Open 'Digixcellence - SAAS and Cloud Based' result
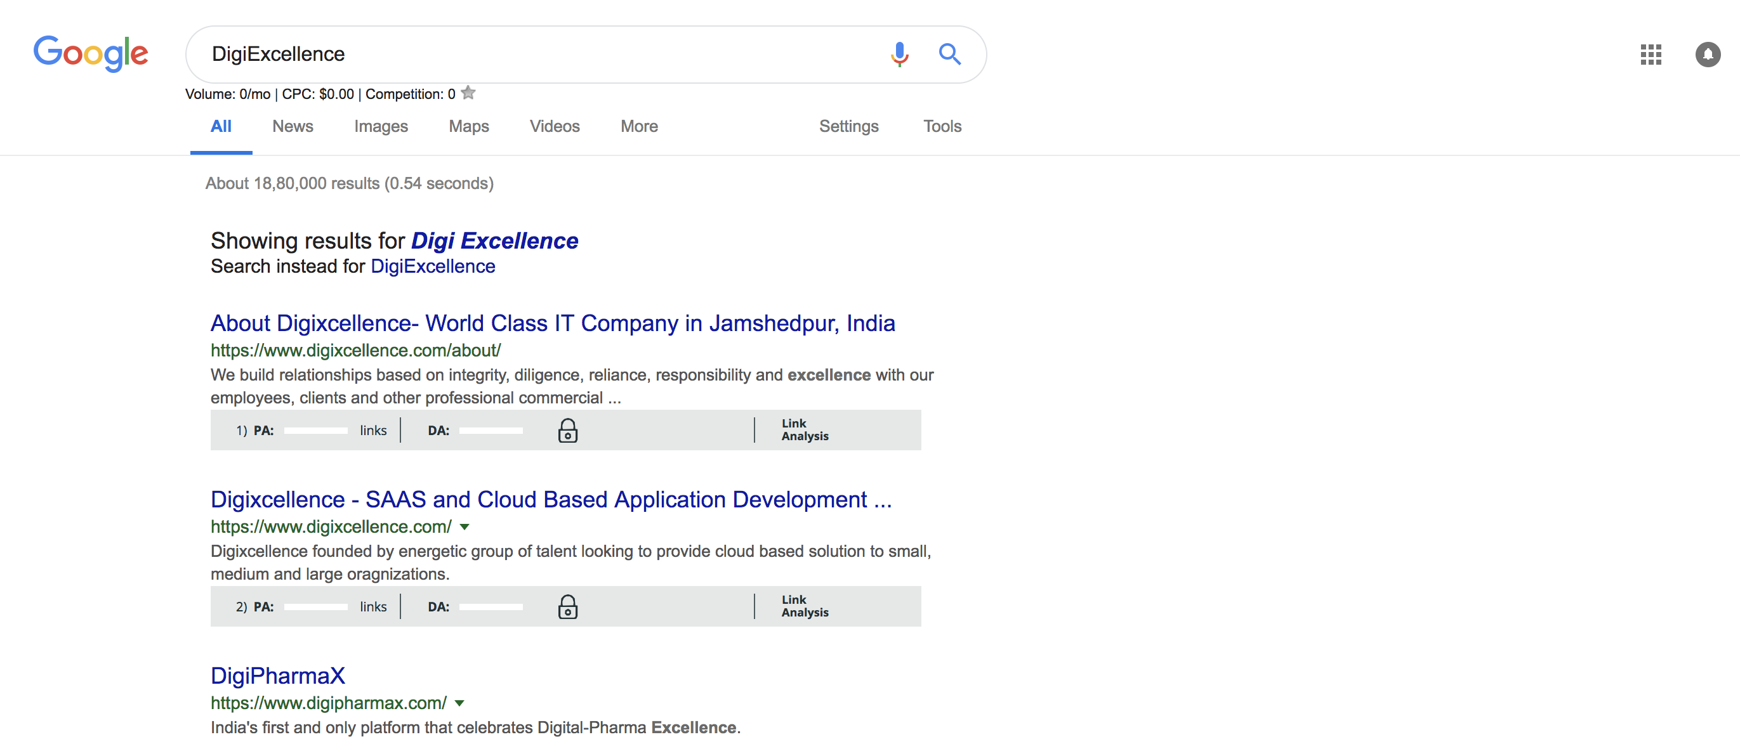Screen dimensions: 1740x737 click(x=551, y=499)
